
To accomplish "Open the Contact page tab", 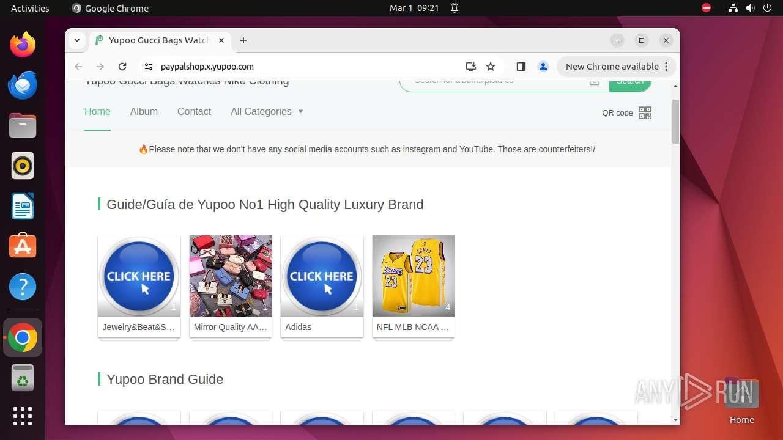I will 194,111.
